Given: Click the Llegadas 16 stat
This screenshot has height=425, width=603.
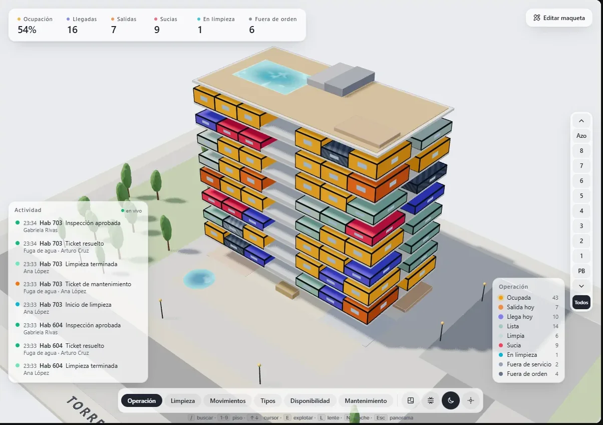Looking at the screenshot, I should point(82,25).
